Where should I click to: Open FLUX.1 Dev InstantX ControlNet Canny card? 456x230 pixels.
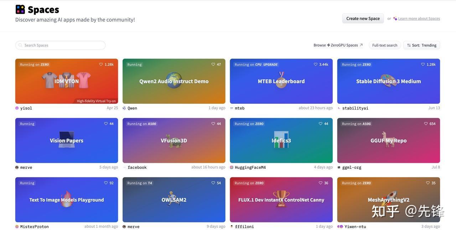pos(281,200)
